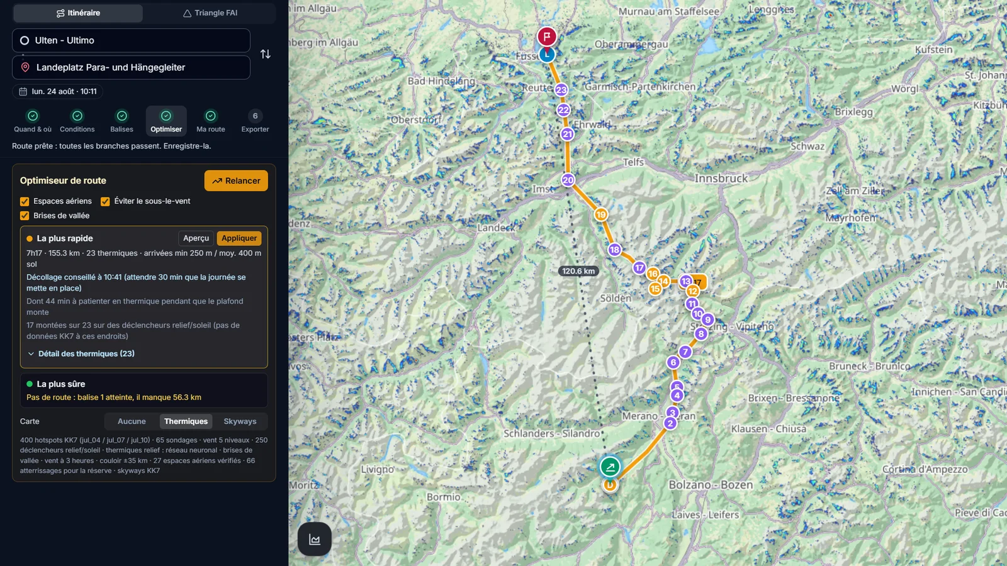This screenshot has height=566, width=1007.
Task: Click the 120.6 km distance label
Action: point(578,271)
